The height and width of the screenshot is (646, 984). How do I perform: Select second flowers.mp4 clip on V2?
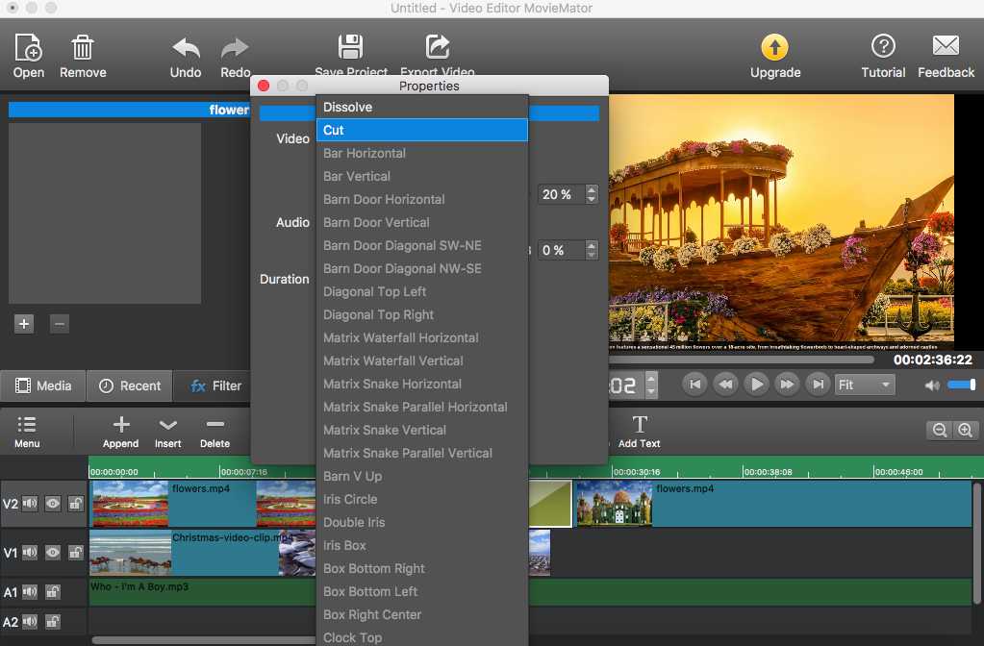tap(773, 504)
